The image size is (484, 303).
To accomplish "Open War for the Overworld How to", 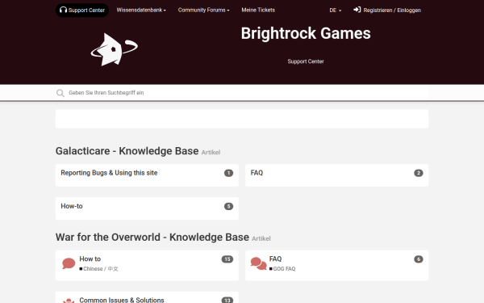I will 90,259.
